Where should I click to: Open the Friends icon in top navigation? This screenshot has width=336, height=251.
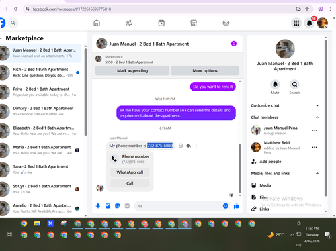(129, 23)
